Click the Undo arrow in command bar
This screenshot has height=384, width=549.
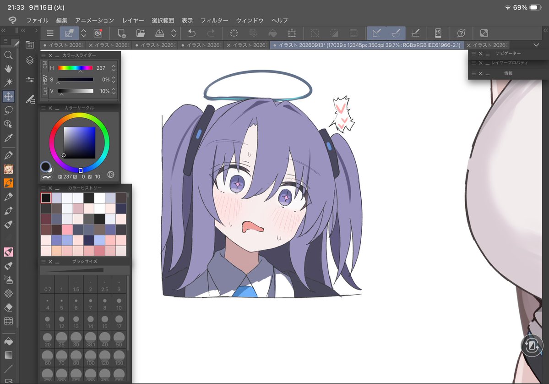coord(191,33)
